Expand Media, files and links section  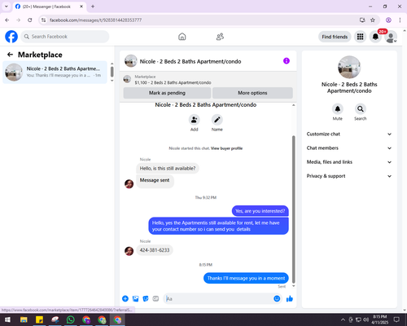pos(349,162)
